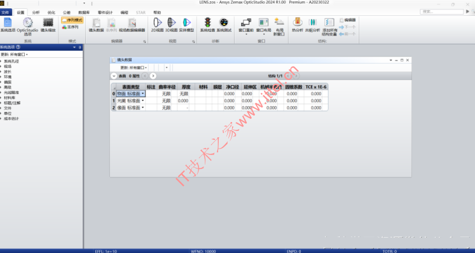
Task: Open the solid model (实体模型) icon
Action: point(186,23)
